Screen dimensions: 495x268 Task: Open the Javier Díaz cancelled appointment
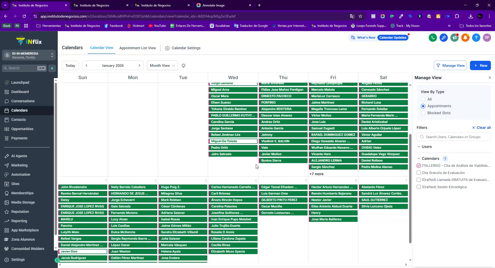[83, 252]
